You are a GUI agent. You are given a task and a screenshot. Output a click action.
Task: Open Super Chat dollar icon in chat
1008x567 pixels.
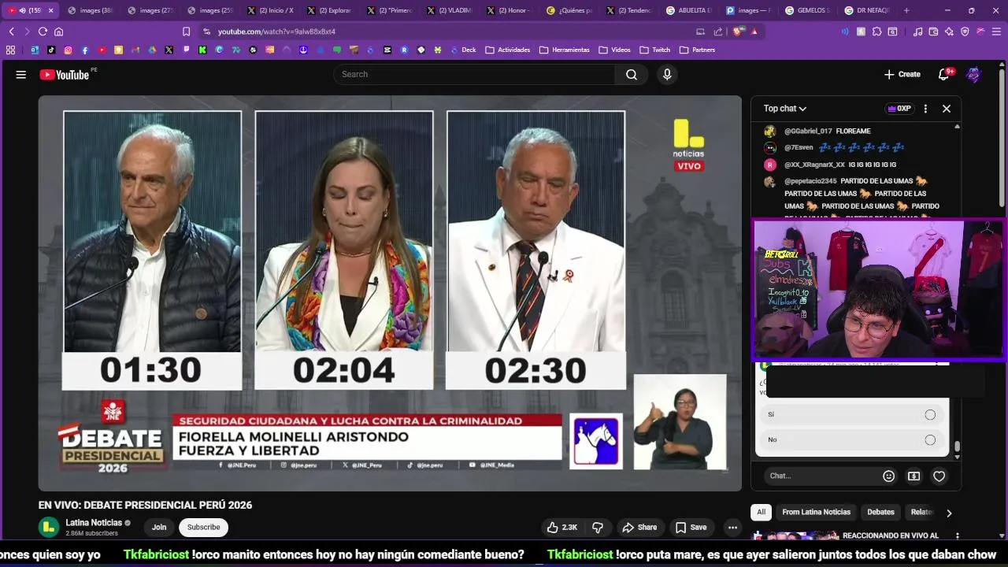[913, 476]
